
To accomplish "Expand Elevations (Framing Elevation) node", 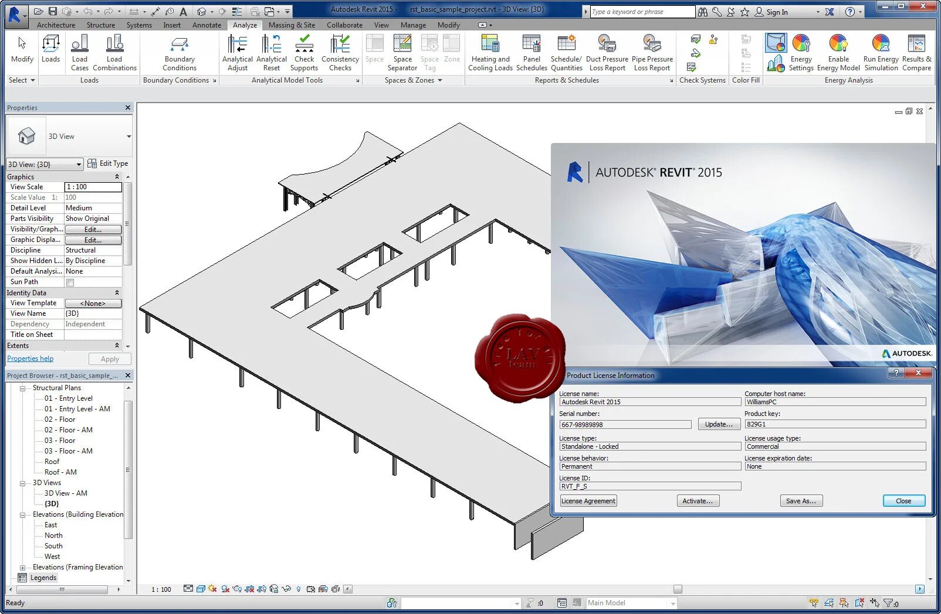I will (22, 567).
